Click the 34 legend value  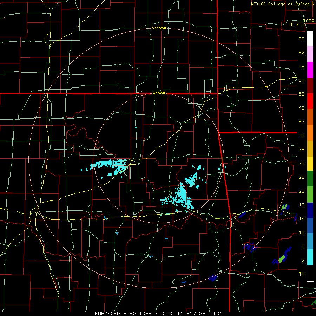point(302,150)
